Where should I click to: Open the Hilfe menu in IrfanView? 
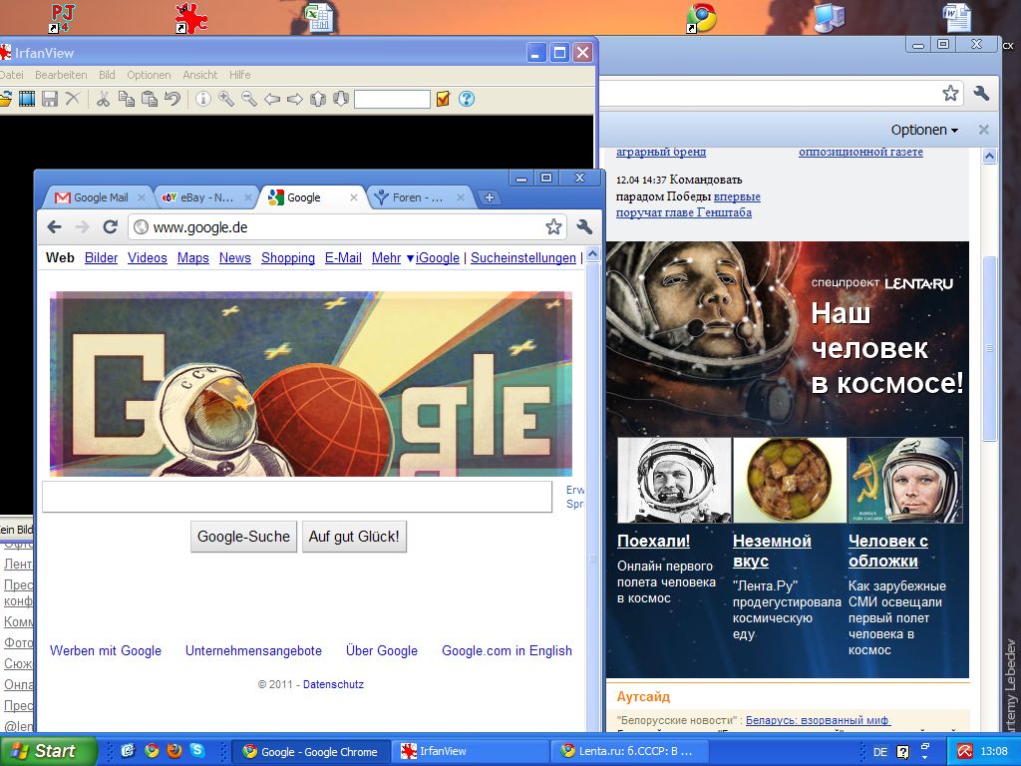coord(239,75)
